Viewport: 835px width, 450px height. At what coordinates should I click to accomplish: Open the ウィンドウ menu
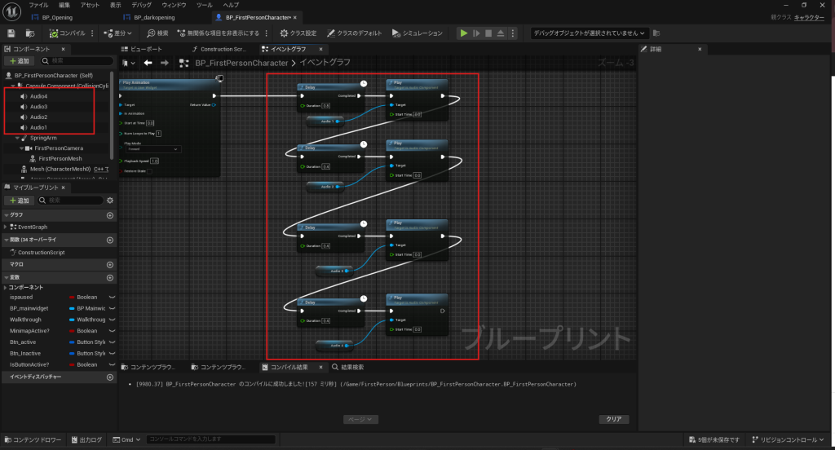(174, 5)
